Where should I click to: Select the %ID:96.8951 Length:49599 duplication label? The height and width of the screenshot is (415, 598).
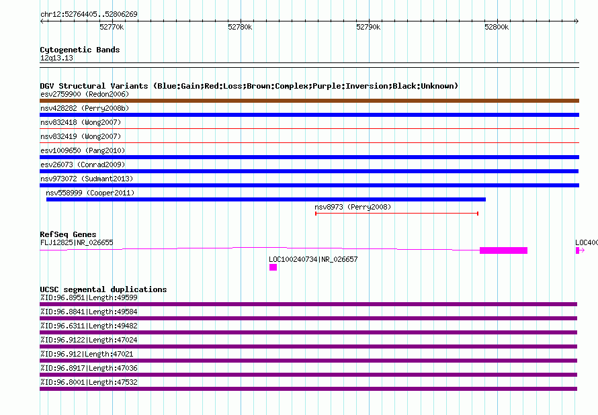pos(89,297)
